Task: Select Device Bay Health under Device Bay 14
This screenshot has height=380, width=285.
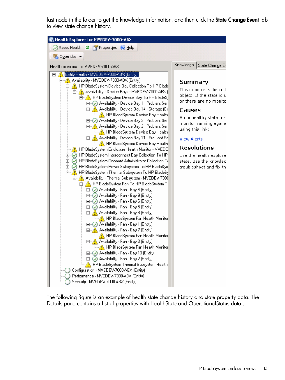Action: [137, 115]
